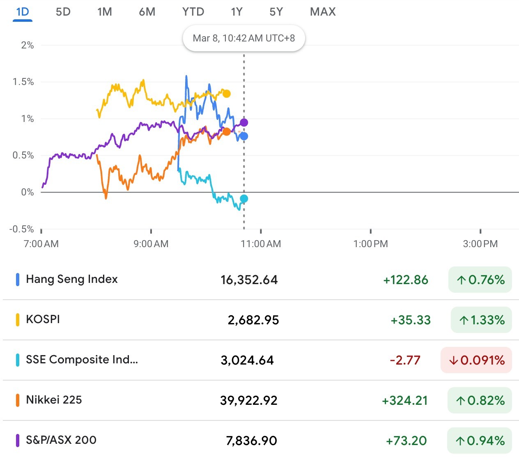Click the 11:00 AM axis label

(261, 244)
